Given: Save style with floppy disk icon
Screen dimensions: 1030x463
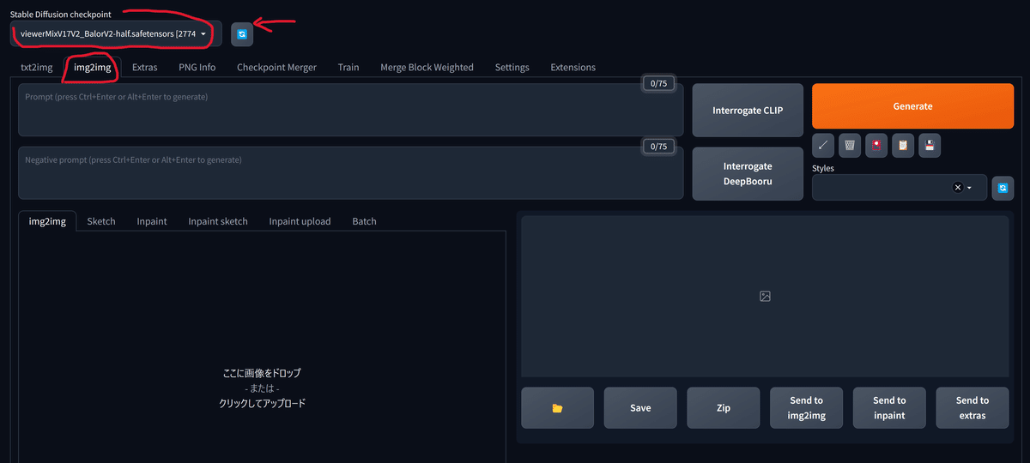Looking at the screenshot, I should point(930,146).
